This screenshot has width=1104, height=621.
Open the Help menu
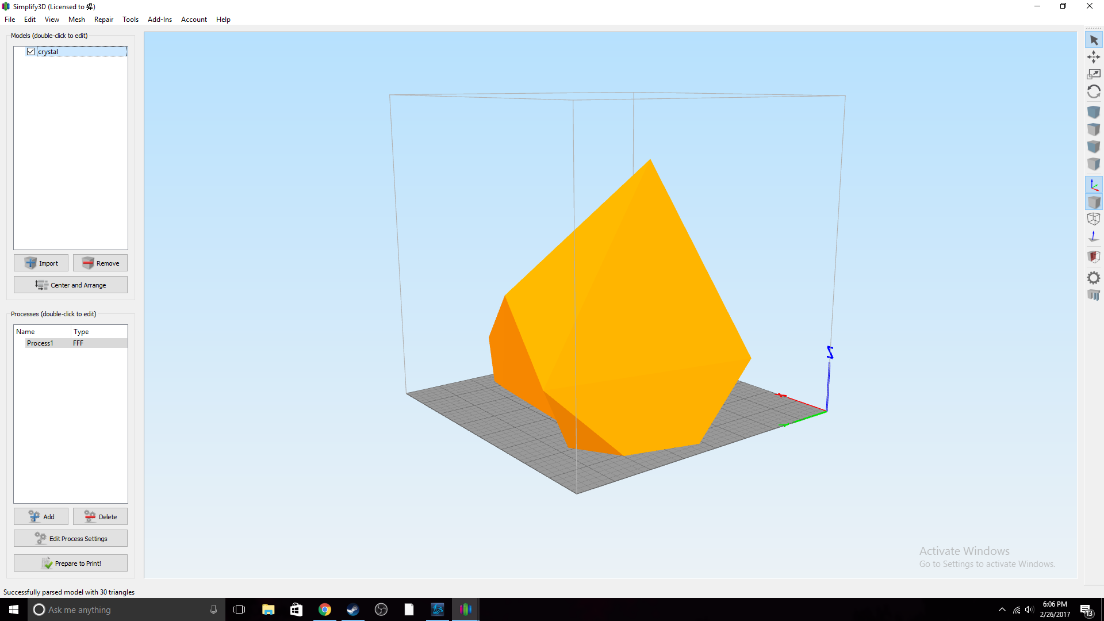tap(223, 20)
